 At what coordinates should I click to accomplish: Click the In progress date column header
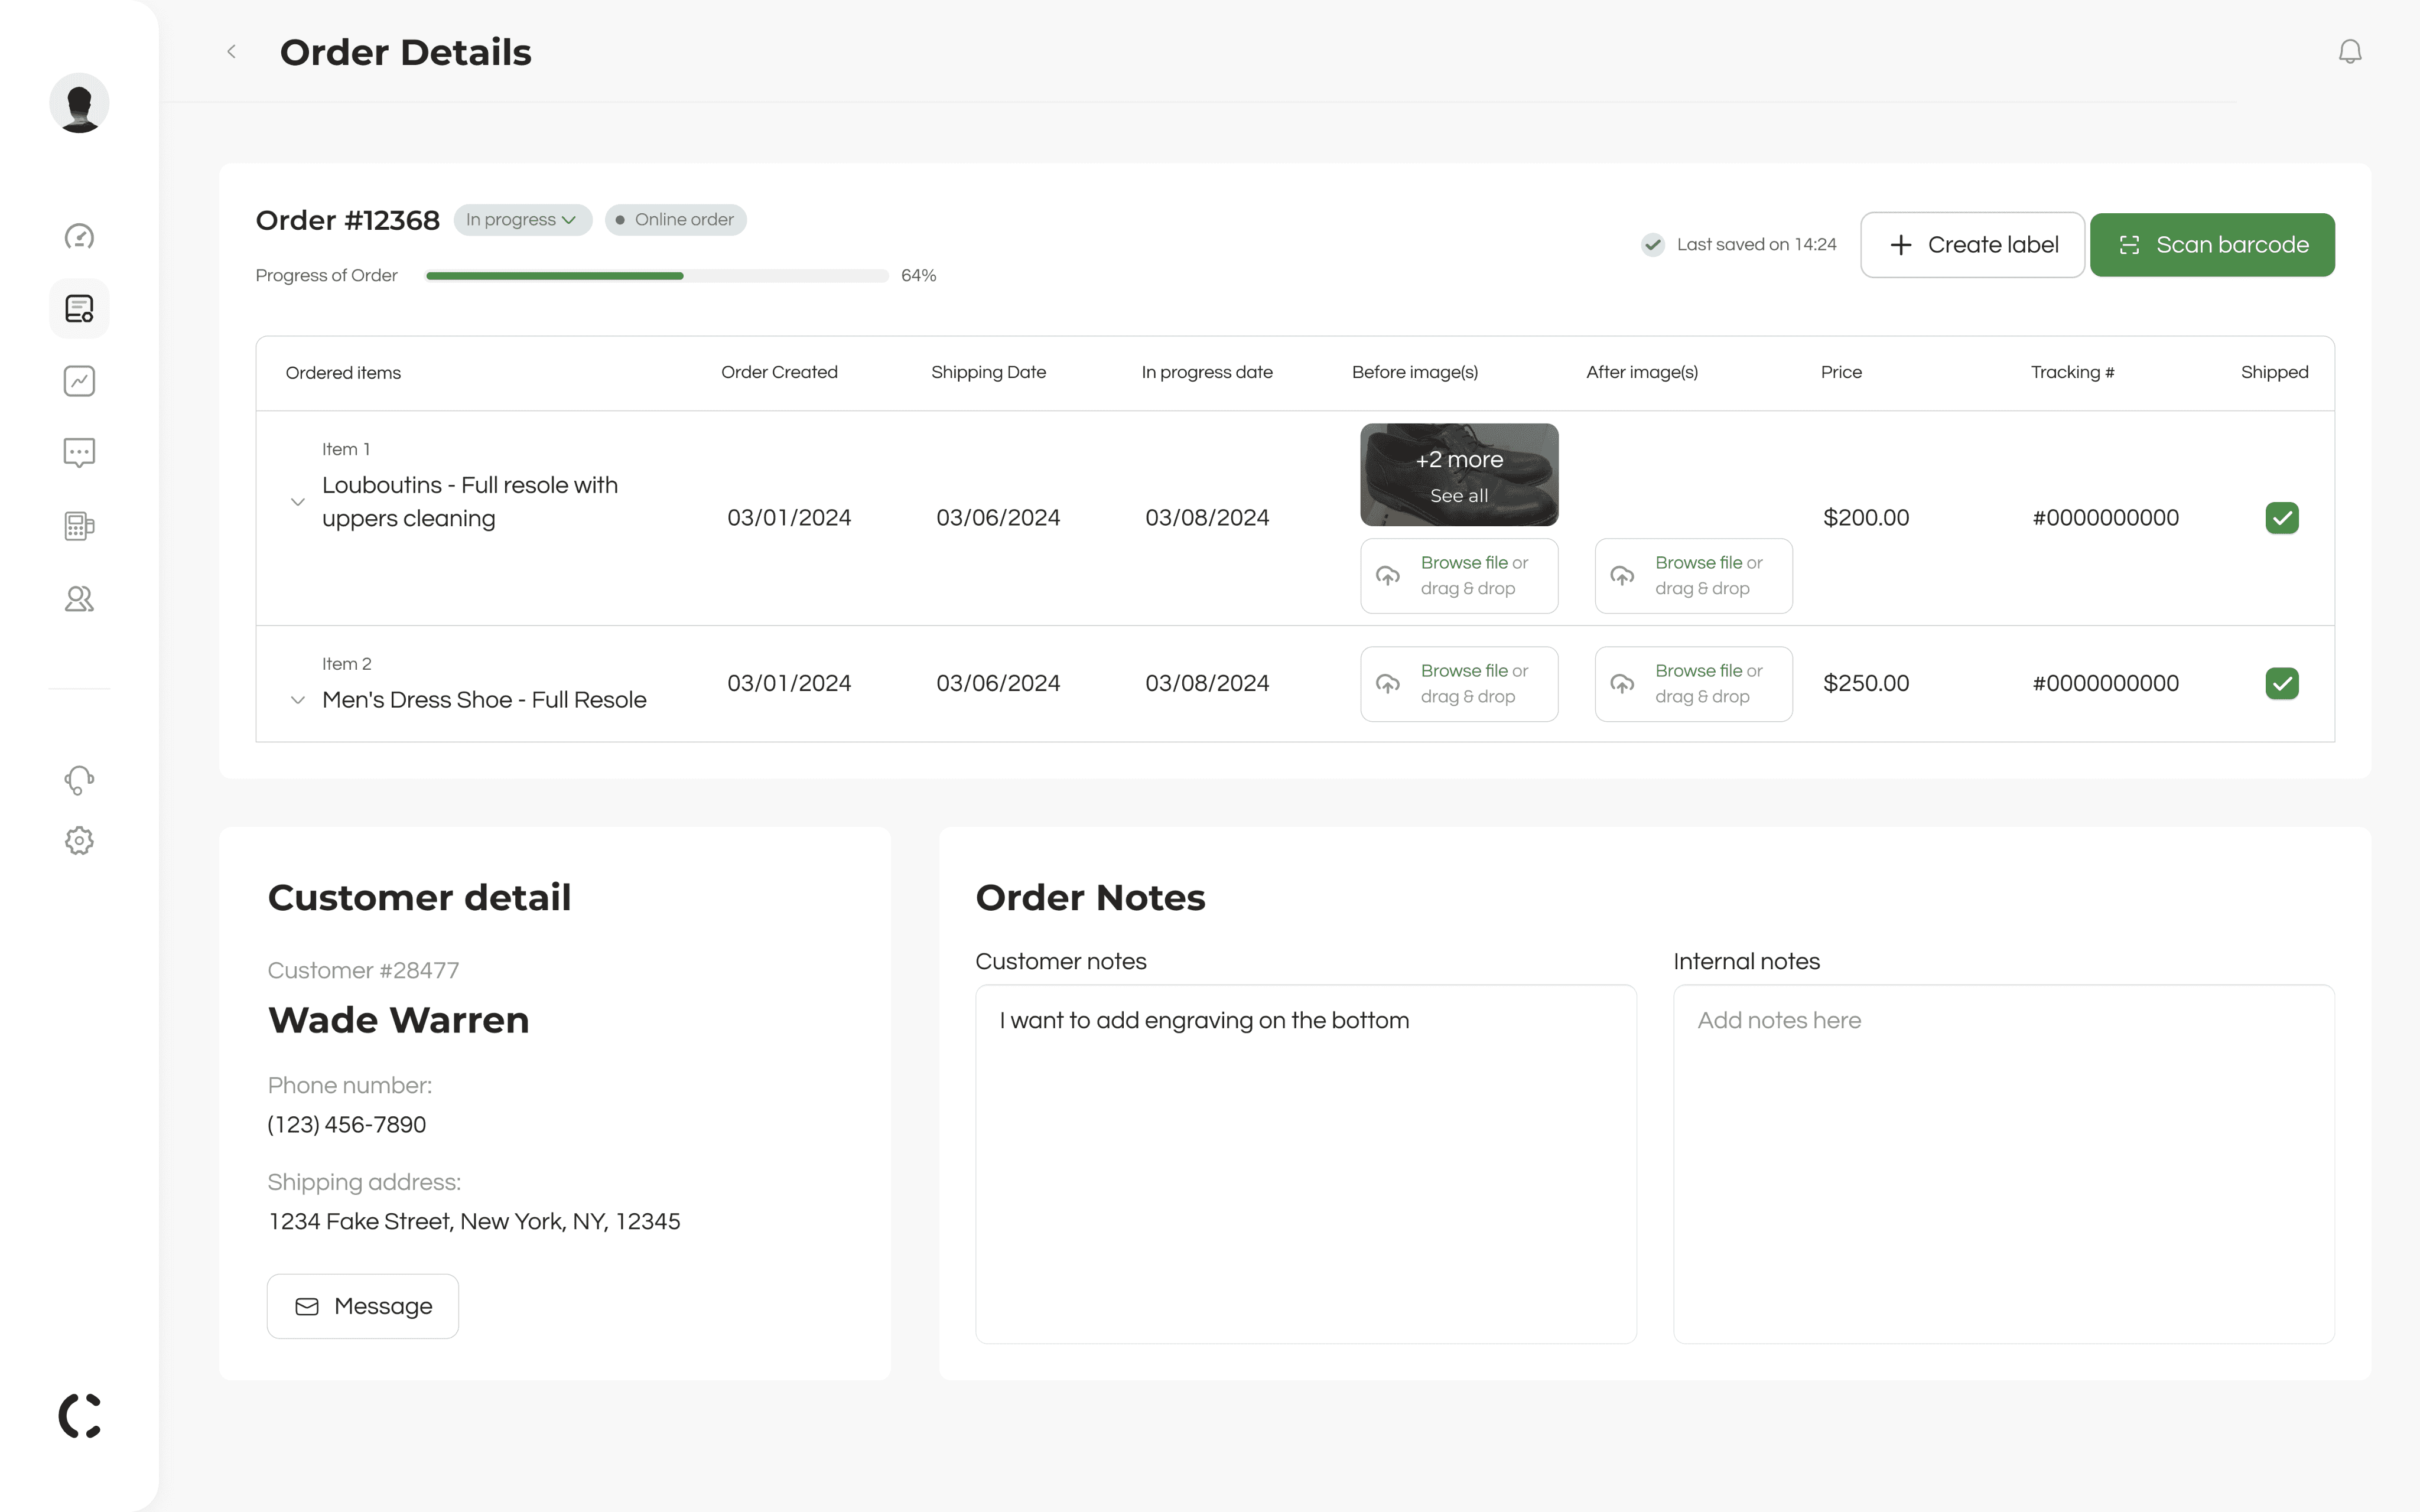[1207, 373]
